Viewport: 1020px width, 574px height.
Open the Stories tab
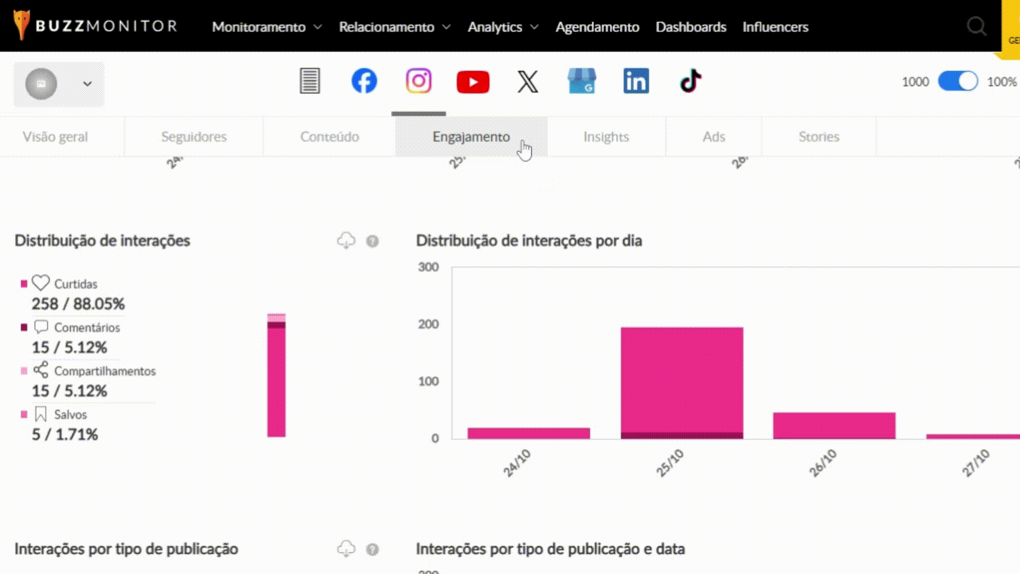click(819, 137)
